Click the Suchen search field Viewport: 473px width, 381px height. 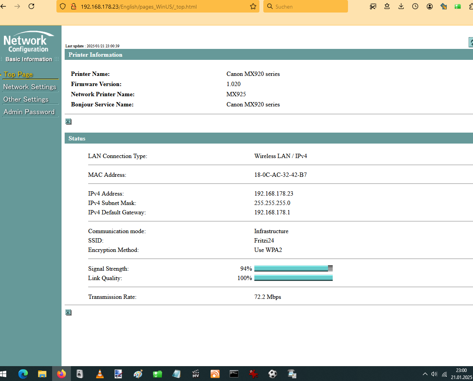[306, 7]
